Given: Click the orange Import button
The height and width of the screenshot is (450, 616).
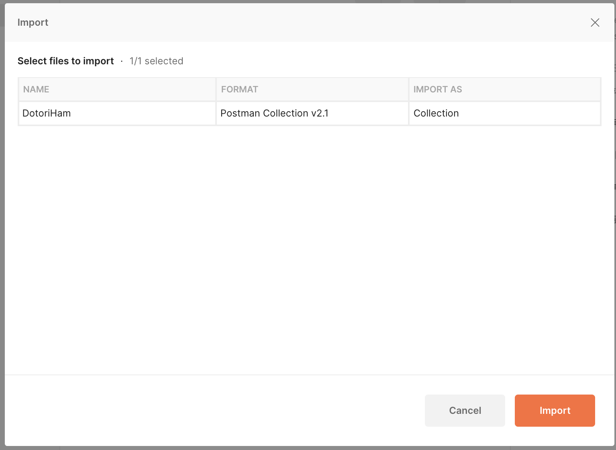Looking at the screenshot, I should [555, 410].
